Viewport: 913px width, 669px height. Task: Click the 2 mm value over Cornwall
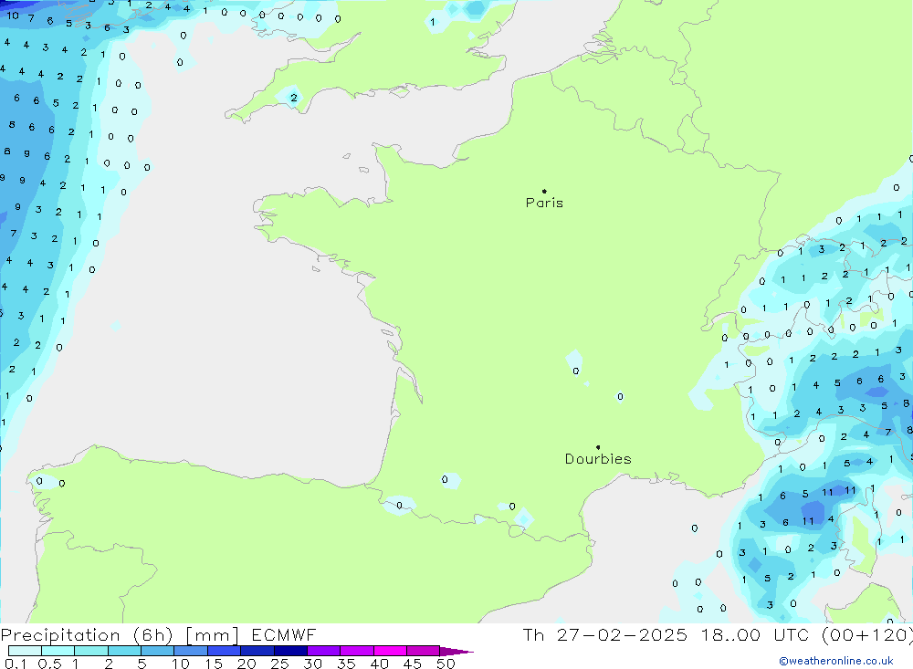coord(294,98)
